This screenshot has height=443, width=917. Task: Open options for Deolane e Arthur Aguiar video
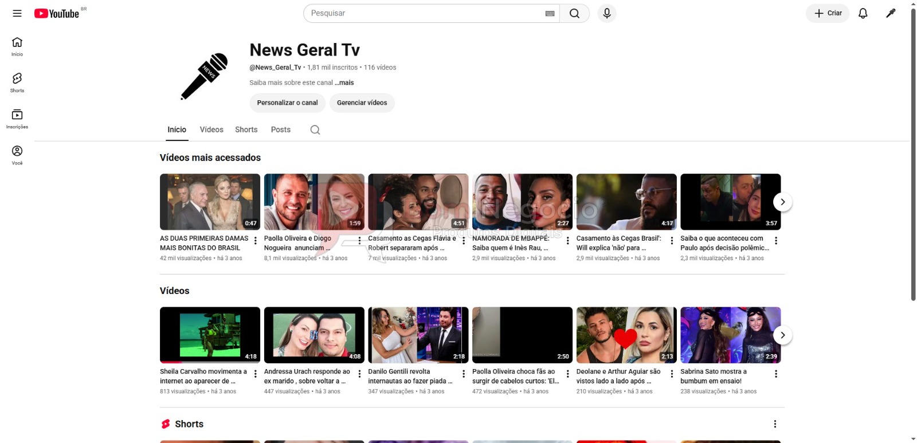point(672,374)
